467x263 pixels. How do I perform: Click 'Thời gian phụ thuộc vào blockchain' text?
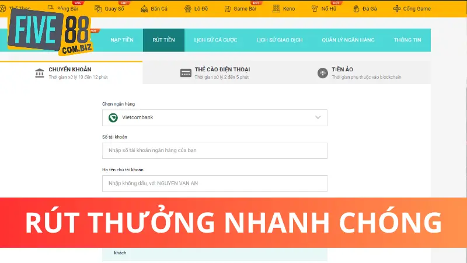pos(367,77)
